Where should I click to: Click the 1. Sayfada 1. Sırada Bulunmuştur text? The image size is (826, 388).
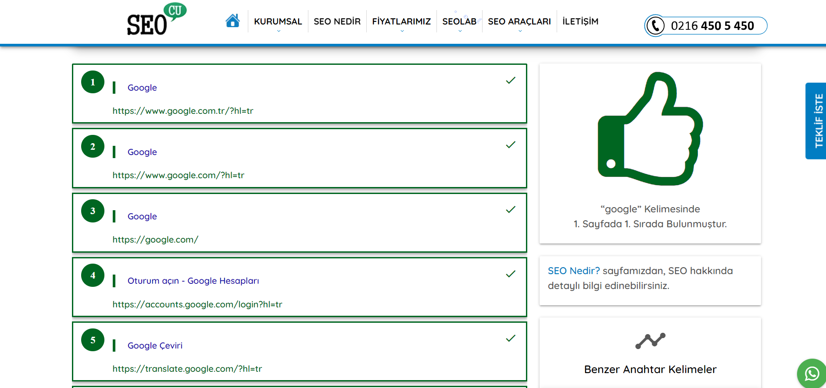coord(650,224)
